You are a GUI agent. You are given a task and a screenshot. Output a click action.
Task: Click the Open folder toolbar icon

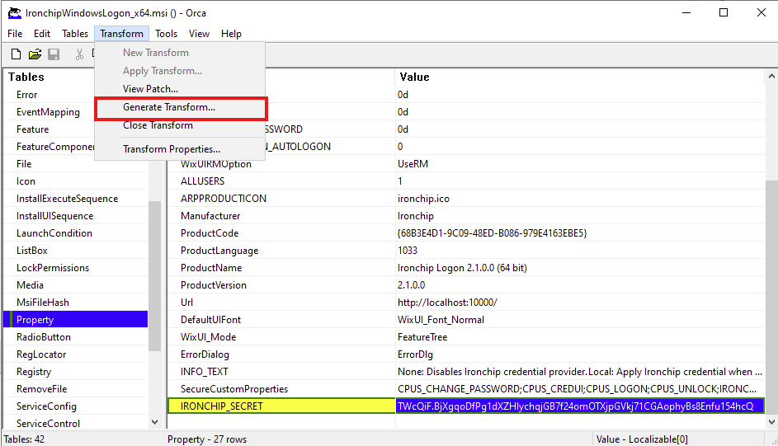pyautogui.click(x=35, y=54)
